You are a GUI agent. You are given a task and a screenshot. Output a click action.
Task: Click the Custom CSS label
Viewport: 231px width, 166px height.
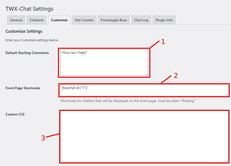[15, 114]
